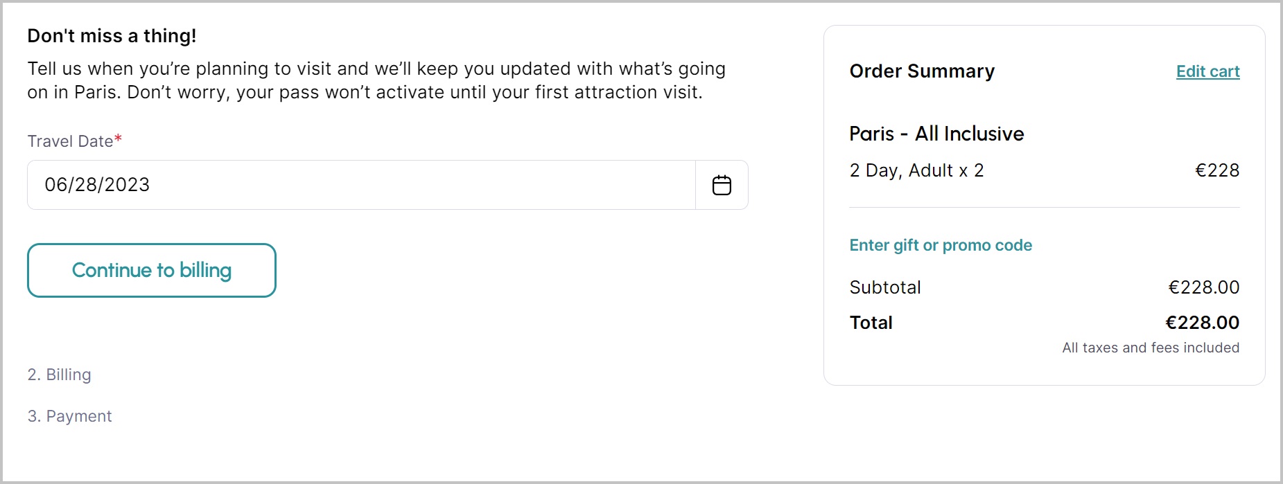1283x484 pixels.
Task: Click the bold Total amount €228.00
Action: tap(1202, 323)
